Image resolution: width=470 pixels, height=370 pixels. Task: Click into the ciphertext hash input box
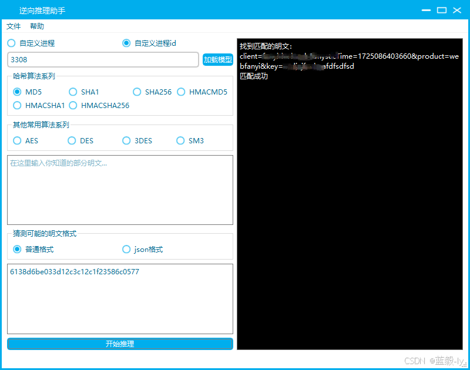pyautogui.click(x=120, y=299)
